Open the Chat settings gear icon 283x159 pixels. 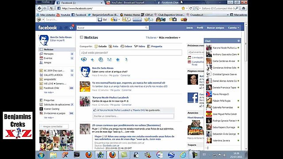tap(238, 41)
